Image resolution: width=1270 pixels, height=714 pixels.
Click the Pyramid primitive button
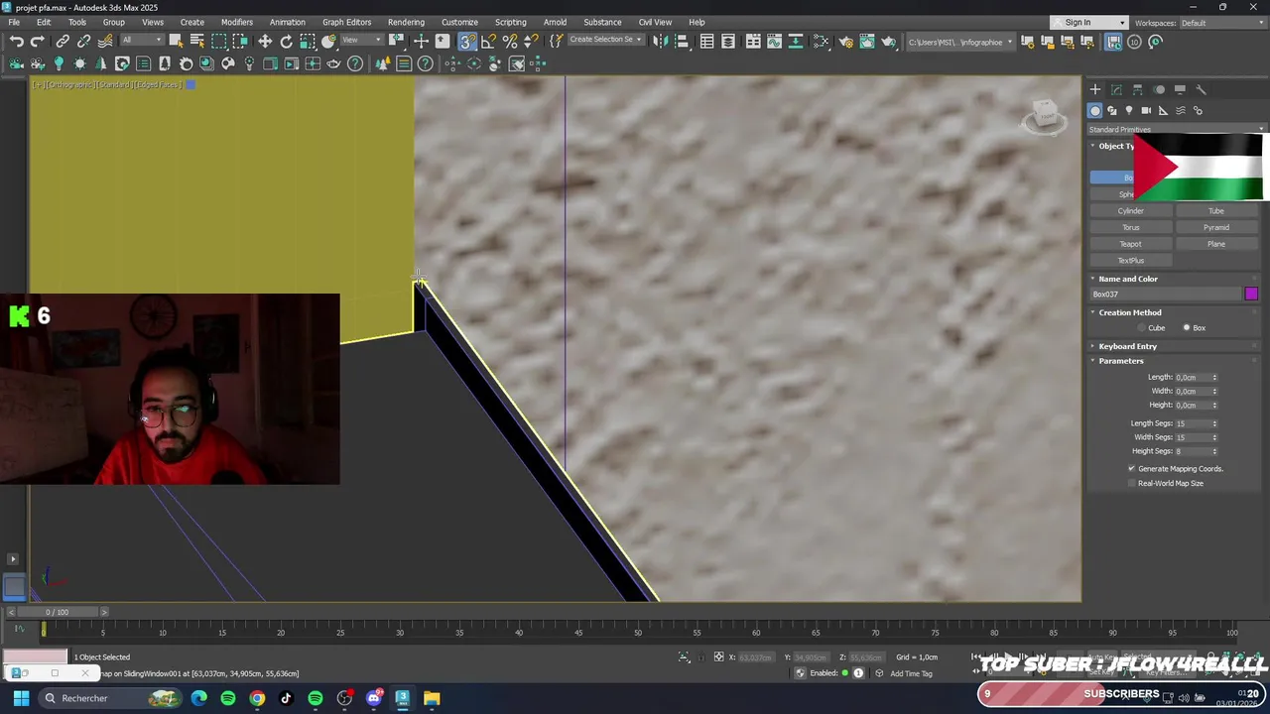tap(1216, 227)
